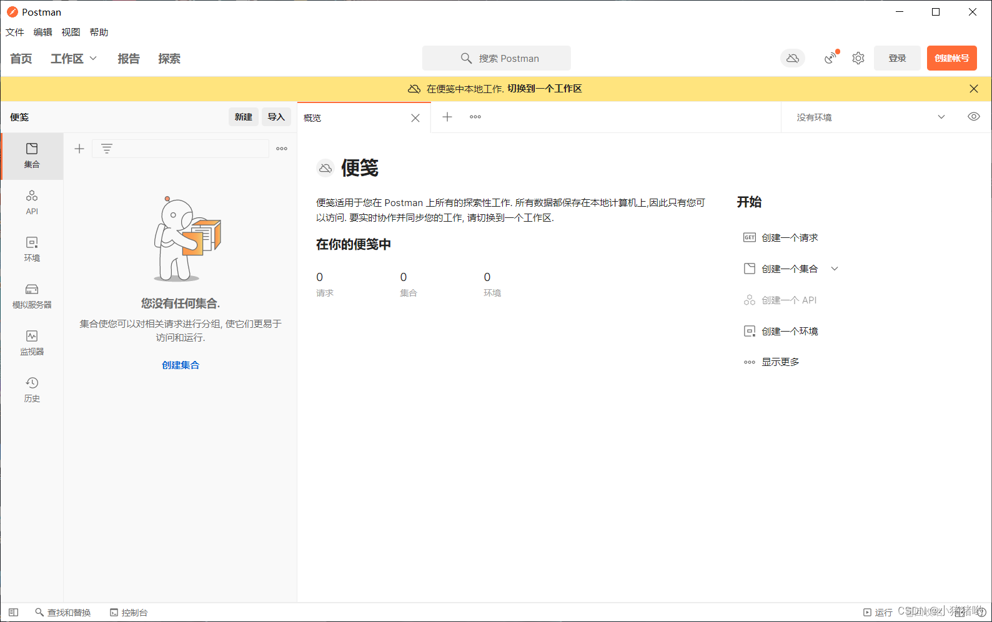Click the cloud offline sync icon in header

click(793, 58)
